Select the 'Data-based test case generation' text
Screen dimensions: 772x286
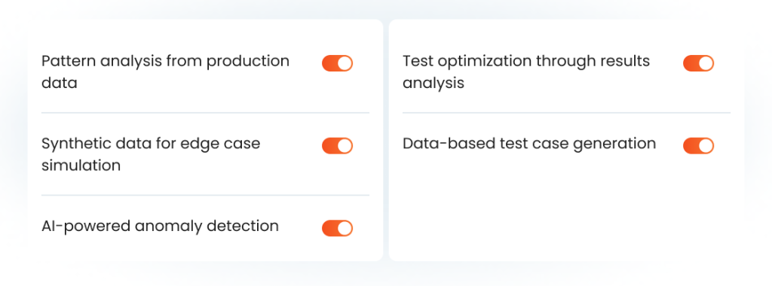click(x=529, y=144)
